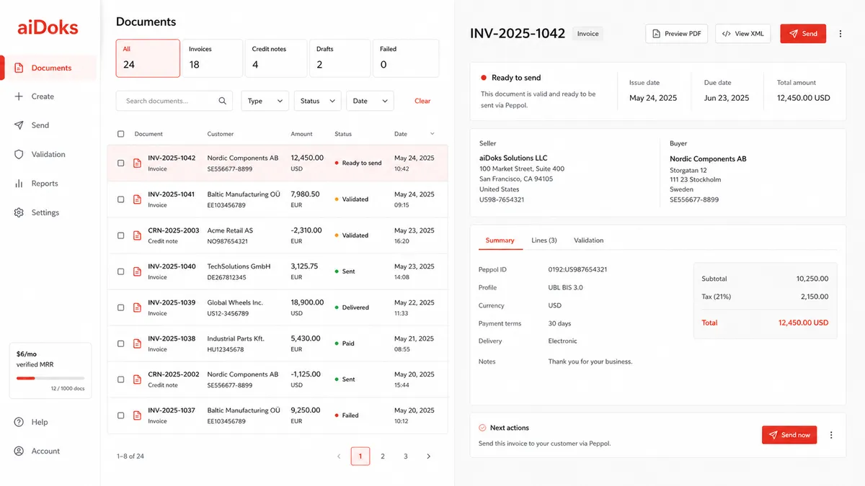Image resolution: width=865 pixels, height=486 pixels.
Task: Click the red Send button in header
Action: (x=803, y=34)
